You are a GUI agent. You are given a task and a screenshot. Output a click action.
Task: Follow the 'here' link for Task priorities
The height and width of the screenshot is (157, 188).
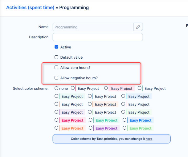[149, 139]
